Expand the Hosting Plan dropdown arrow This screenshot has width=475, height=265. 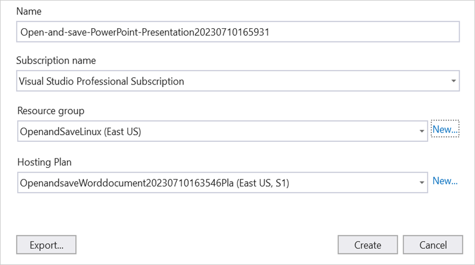coord(421,182)
